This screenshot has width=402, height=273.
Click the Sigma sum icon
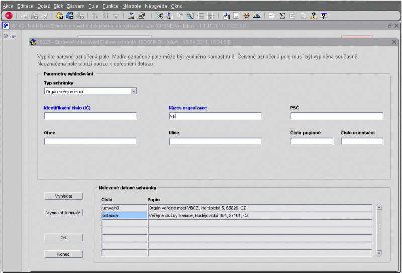(282, 16)
